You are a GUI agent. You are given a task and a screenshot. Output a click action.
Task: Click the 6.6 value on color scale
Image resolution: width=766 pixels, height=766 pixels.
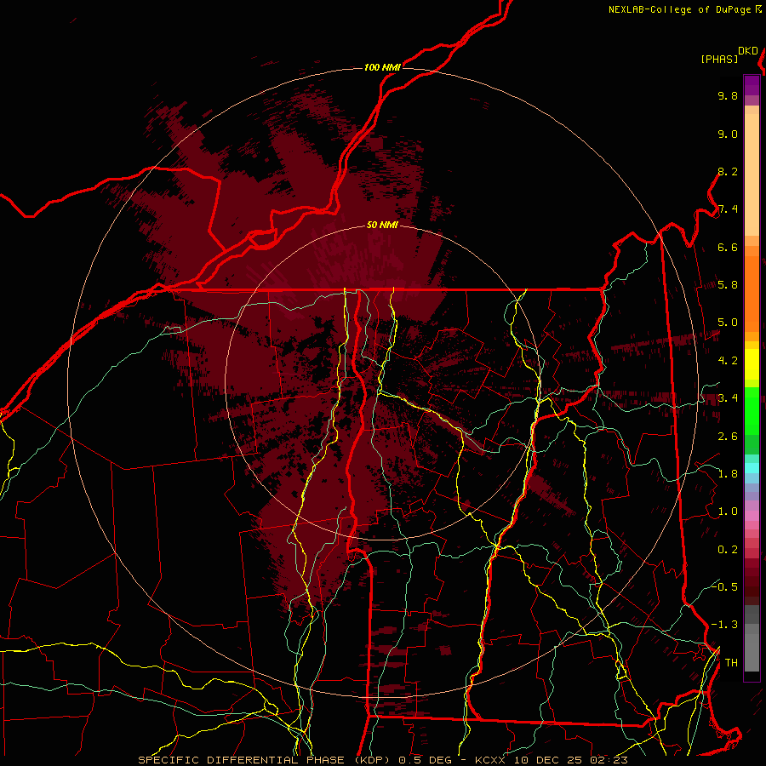728,247
